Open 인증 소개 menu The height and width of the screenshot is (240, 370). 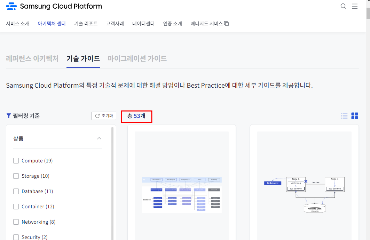point(173,23)
